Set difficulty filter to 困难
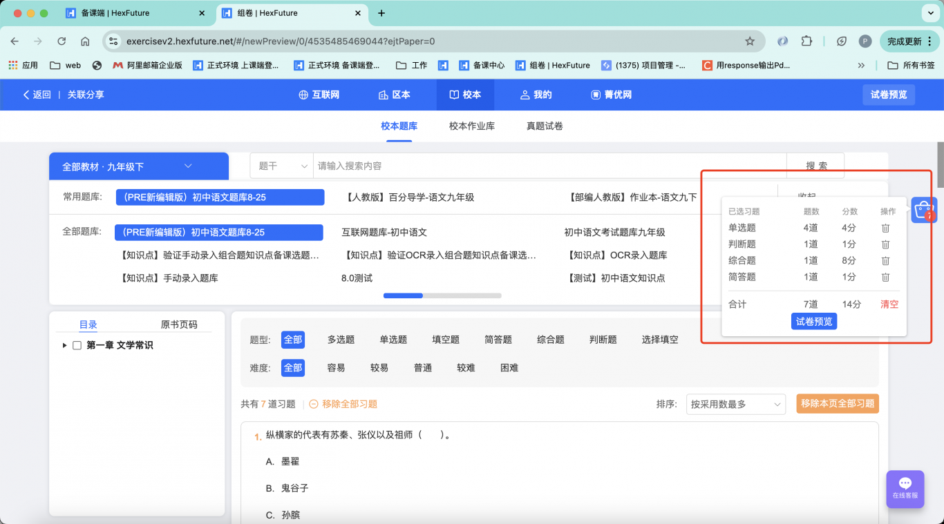The width and height of the screenshot is (944, 524). point(509,368)
